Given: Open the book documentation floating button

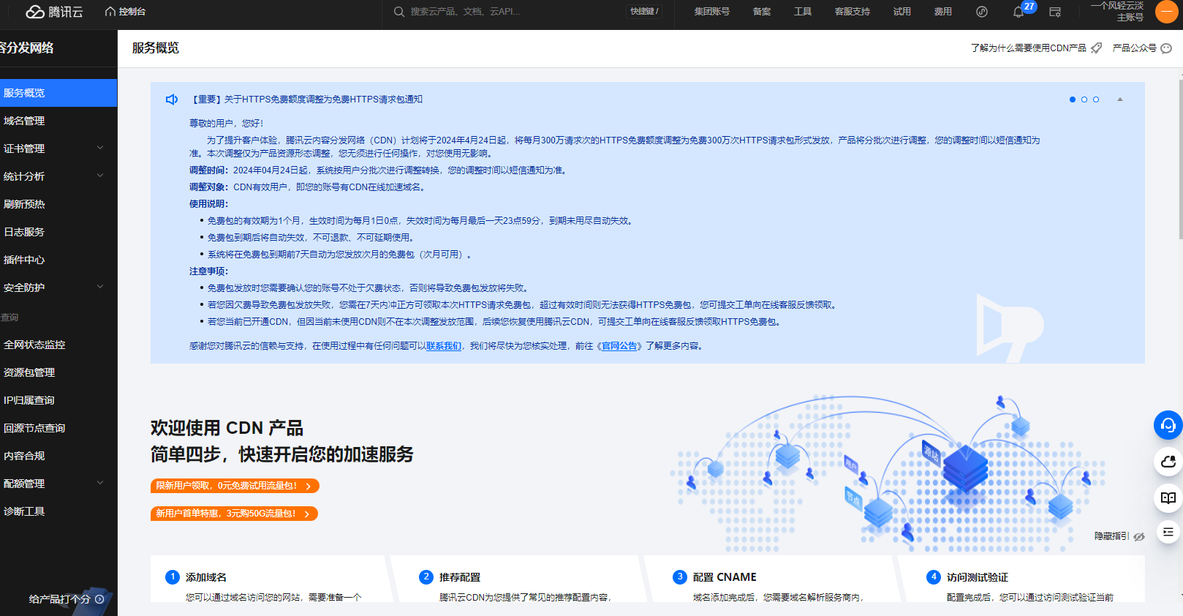Looking at the screenshot, I should coord(1168,498).
